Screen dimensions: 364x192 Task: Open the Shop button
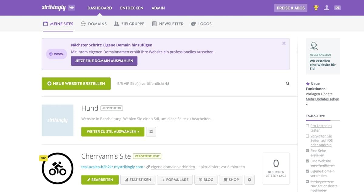tap(231, 180)
